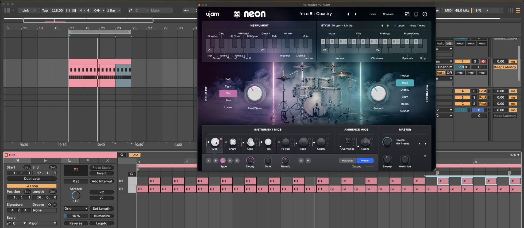The width and height of the screenshot is (524, 228).
Task: Click the Neon window resize icon
Action: tap(407, 14)
